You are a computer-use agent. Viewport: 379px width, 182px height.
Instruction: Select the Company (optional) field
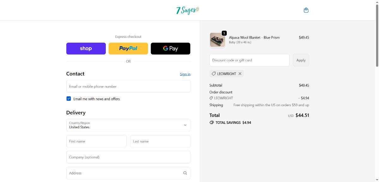coord(128,157)
